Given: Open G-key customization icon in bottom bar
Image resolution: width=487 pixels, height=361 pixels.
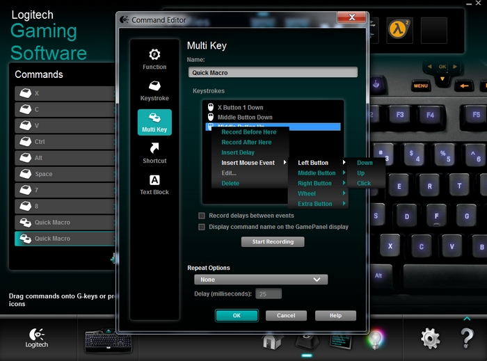Looking at the screenshot, I should click(x=307, y=342).
